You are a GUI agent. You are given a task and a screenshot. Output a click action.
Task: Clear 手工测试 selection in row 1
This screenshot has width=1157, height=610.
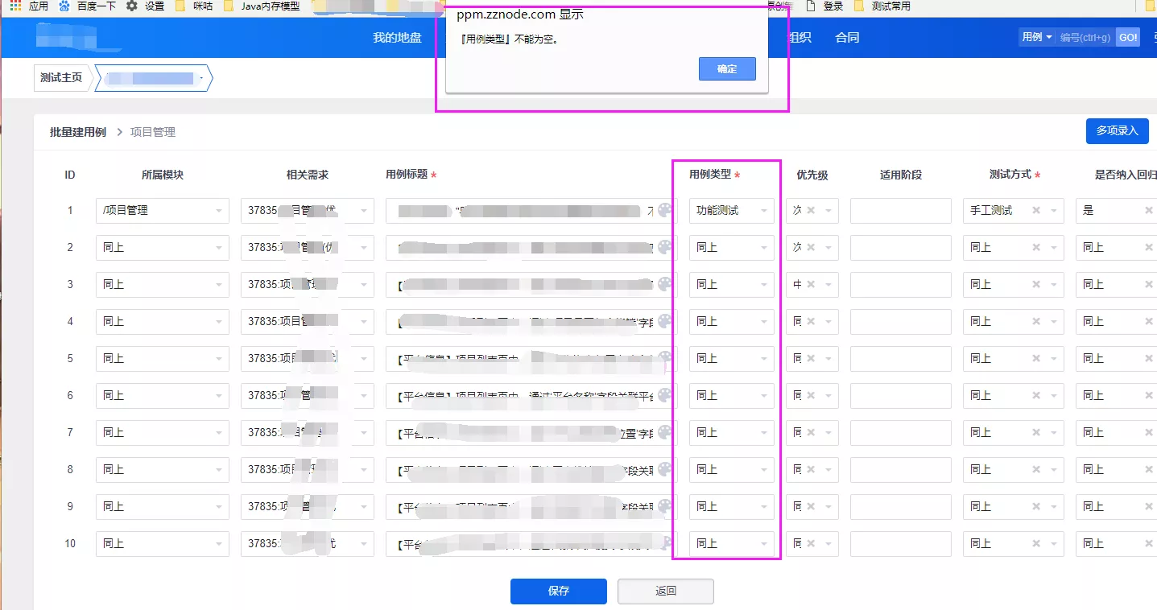(x=1037, y=210)
